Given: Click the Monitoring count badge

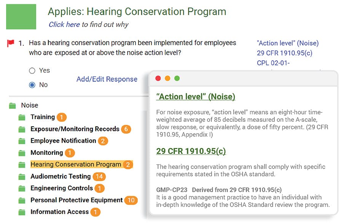Looking at the screenshot, I should pyautogui.click(x=70, y=153).
